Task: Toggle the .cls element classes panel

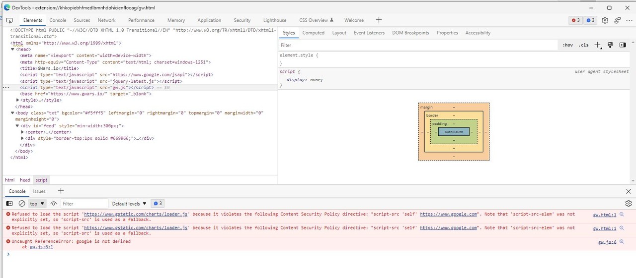Action: [x=583, y=45]
